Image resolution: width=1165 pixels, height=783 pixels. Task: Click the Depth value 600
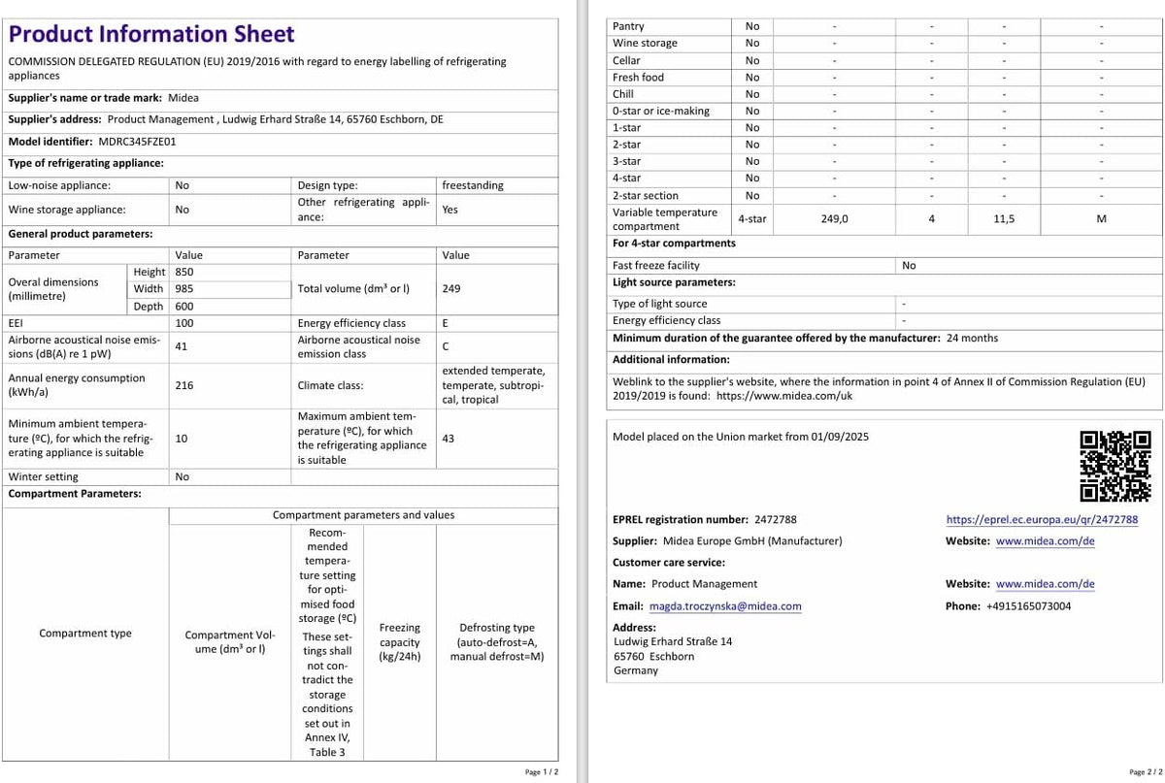pyautogui.click(x=184, y=306)
